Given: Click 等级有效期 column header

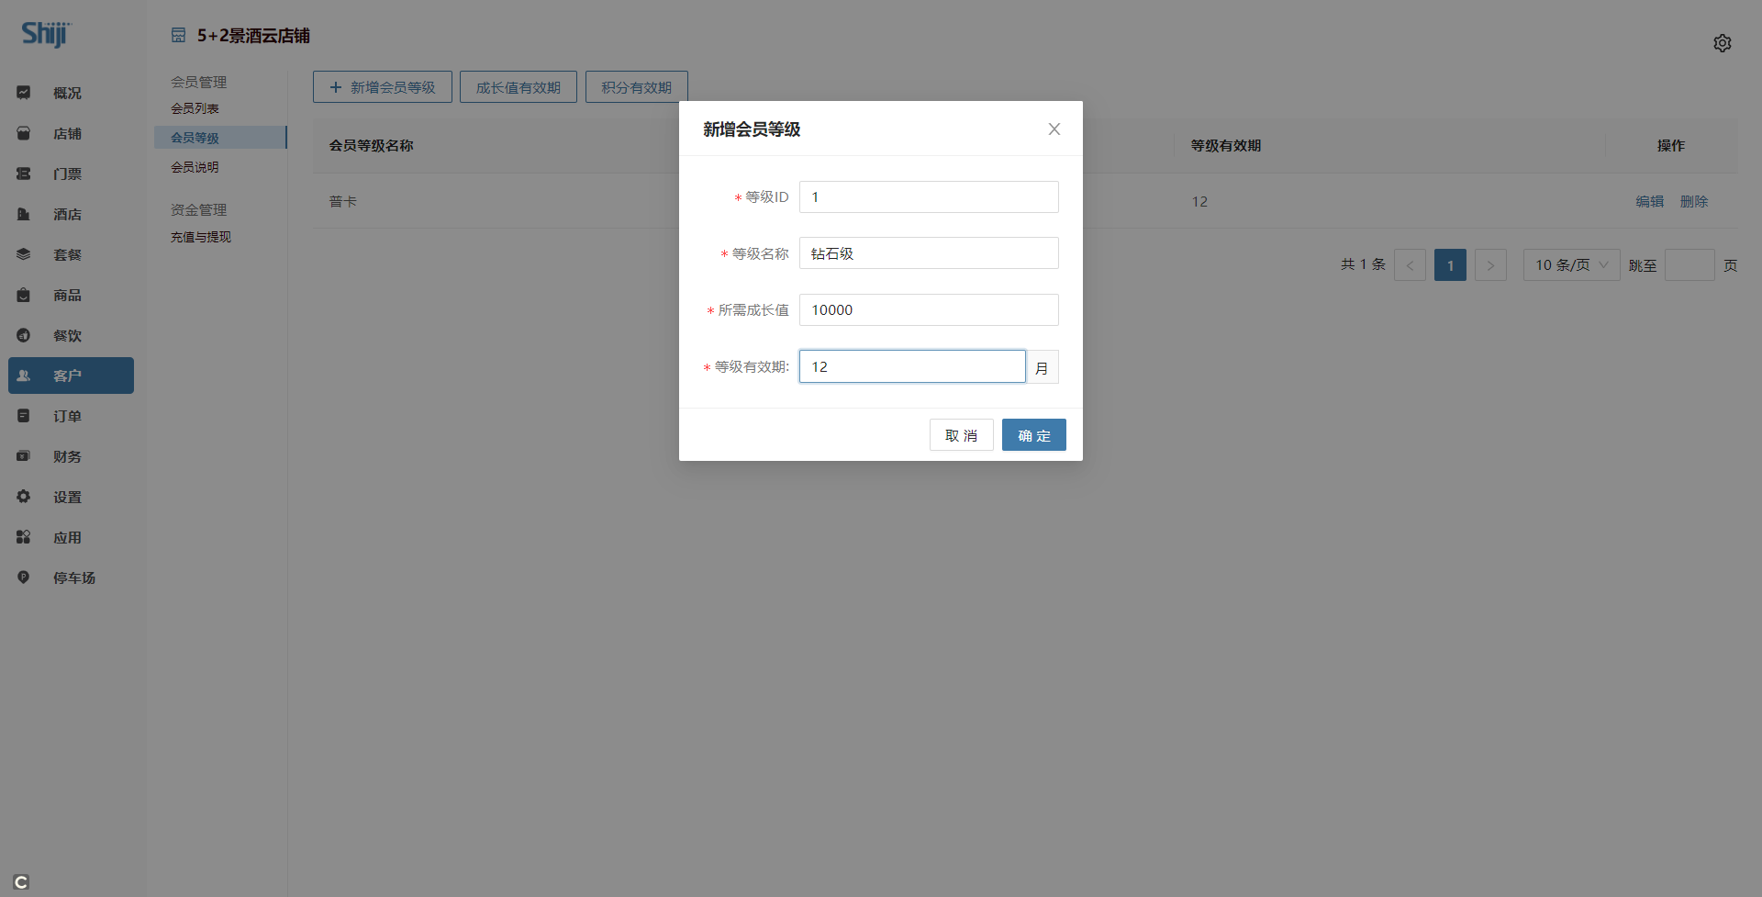Looking at the screenshot, I should click(x=1226, y=146).
